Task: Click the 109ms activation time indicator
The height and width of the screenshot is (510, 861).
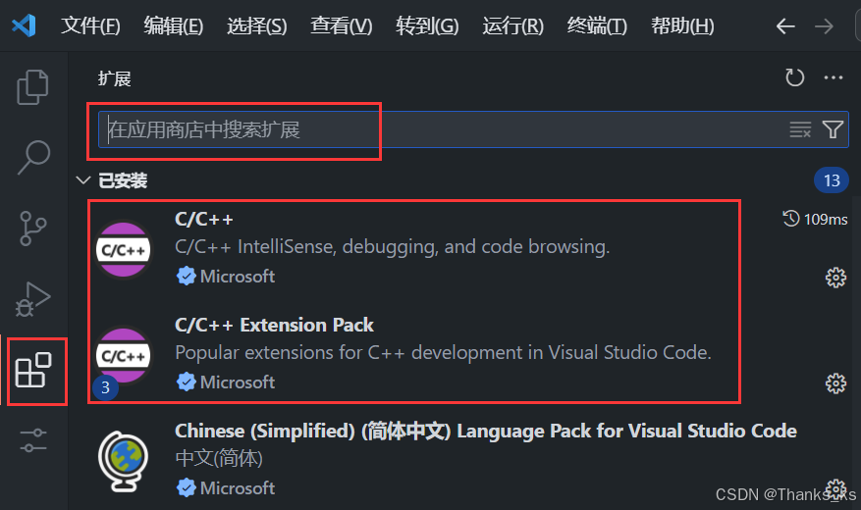Action: pos(815,219)
